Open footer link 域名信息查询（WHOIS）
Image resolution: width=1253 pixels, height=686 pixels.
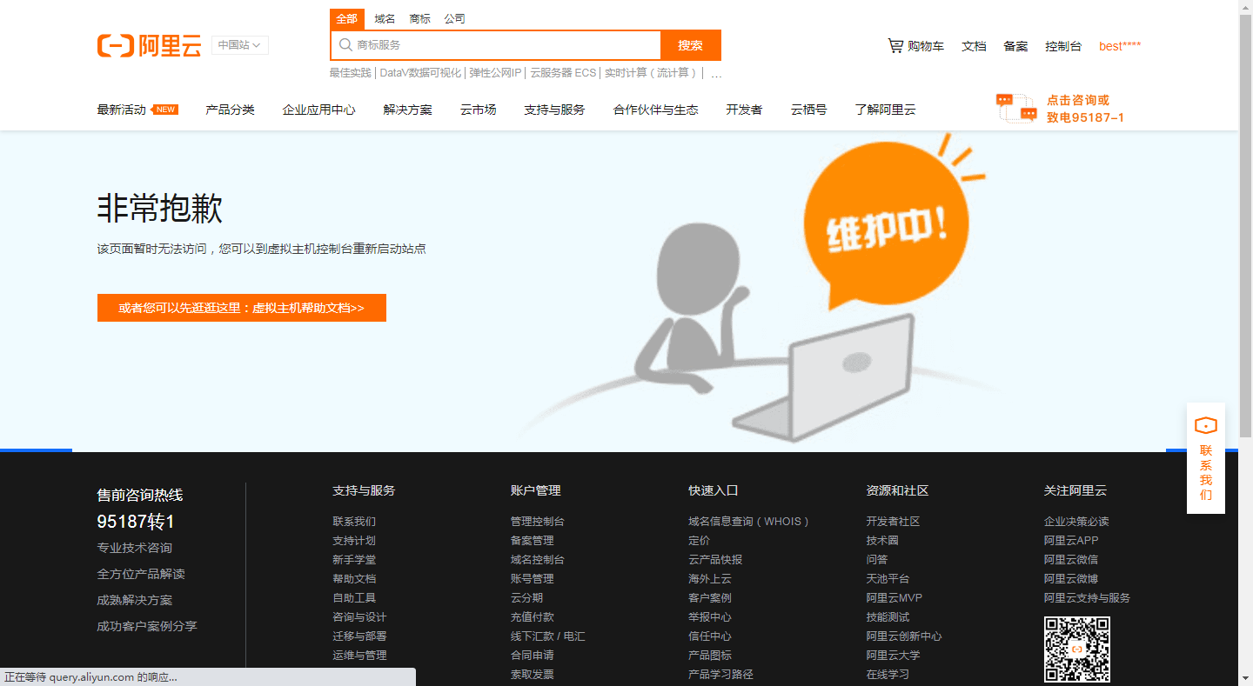coord(750,522)
